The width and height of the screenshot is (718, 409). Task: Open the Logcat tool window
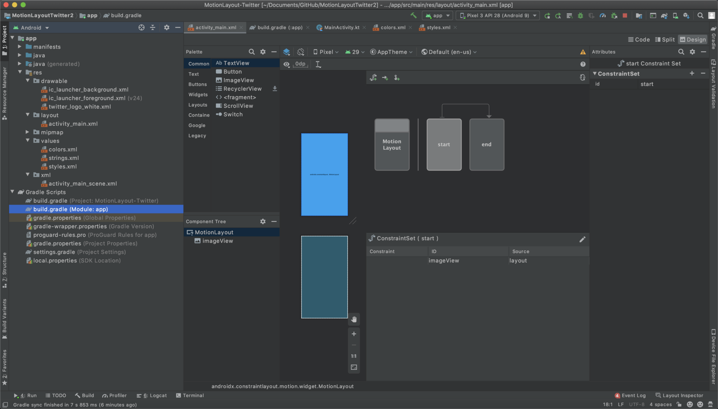coord(151,395)
